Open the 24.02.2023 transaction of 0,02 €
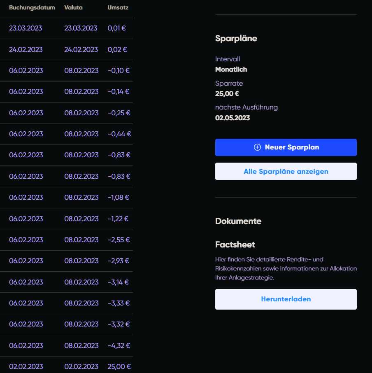The height and width of the screenshot is (373, 372). point(66,49)
